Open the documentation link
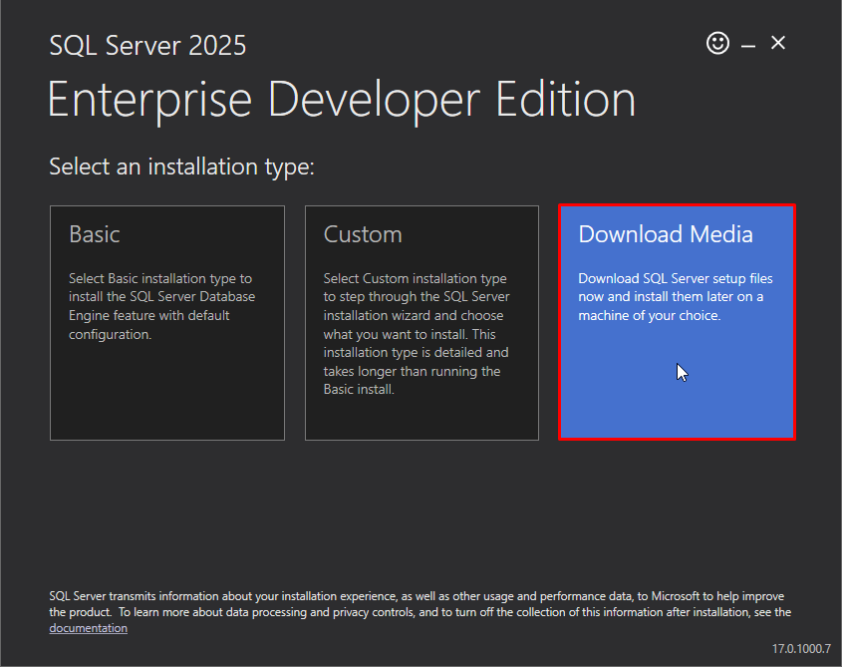 (88, 628)
